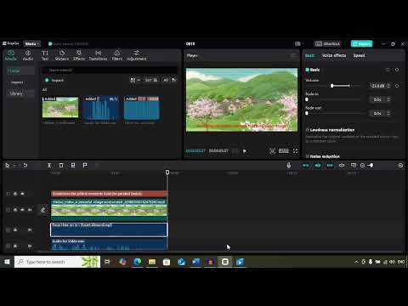
Task: Click the microphone record voiceover icon
Action: click(x=289, y=166)
